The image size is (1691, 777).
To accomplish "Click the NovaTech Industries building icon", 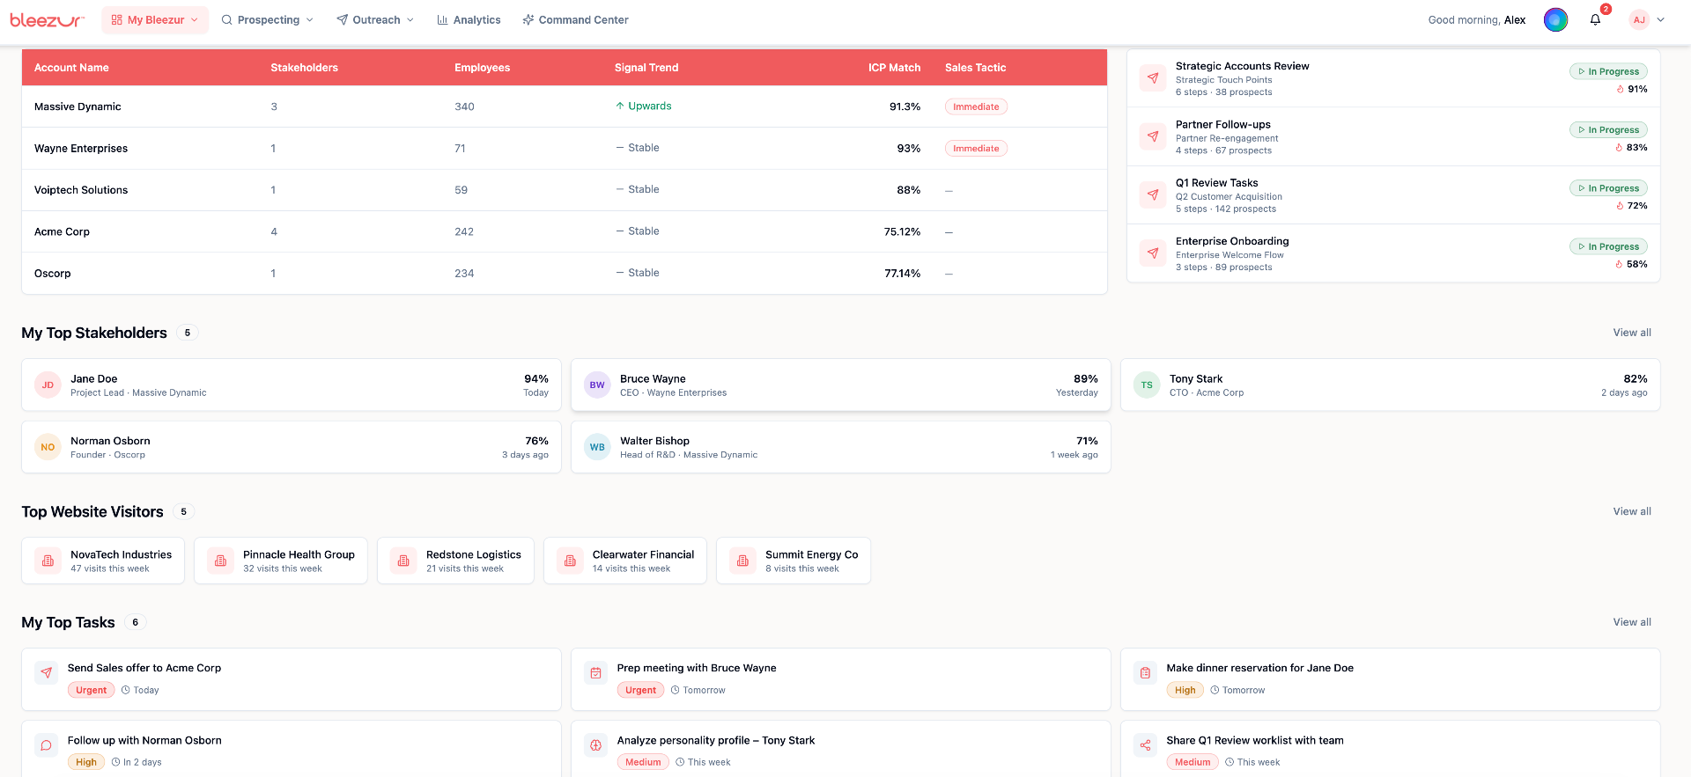I will (x=48, y=561).
